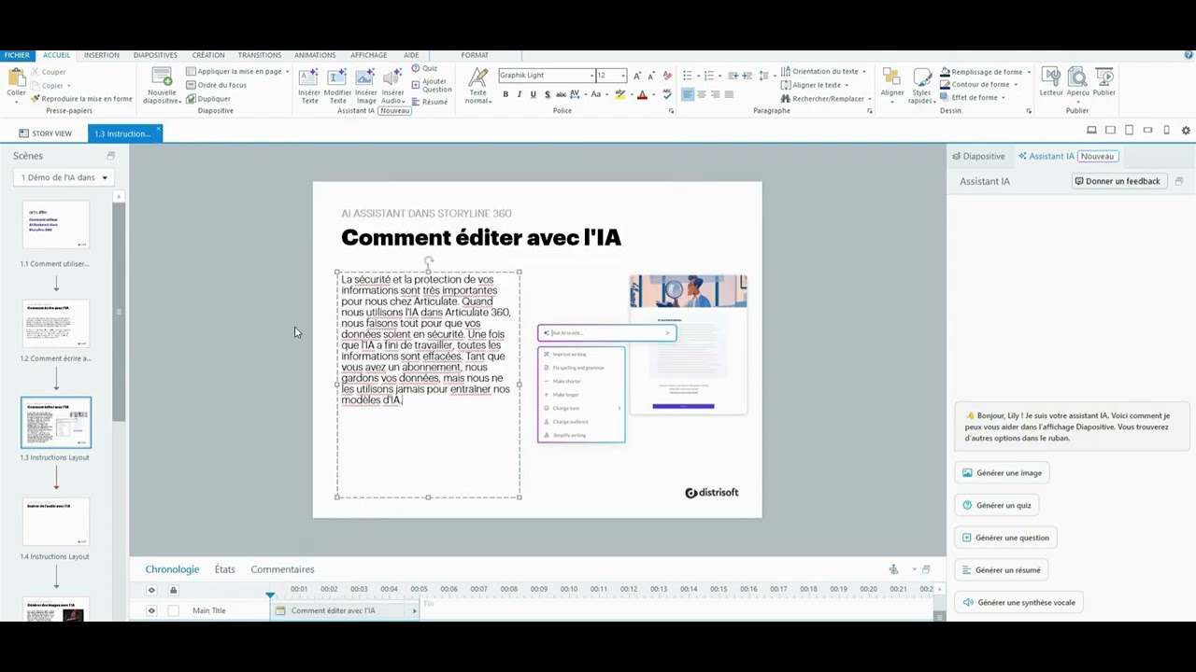
Task: Select 1.4 Instructions Layout thumbnail
Action: (56, 522)
